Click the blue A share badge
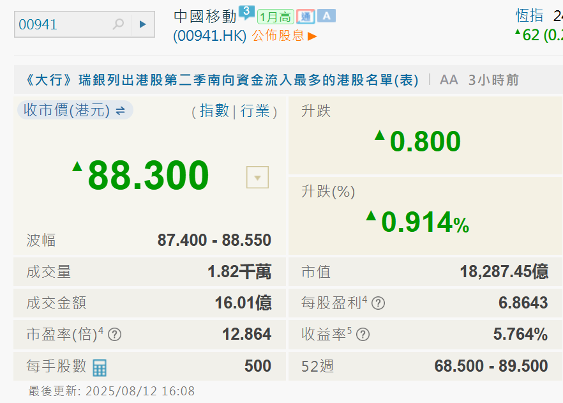The image size is (563, 403). coord(326,16)
